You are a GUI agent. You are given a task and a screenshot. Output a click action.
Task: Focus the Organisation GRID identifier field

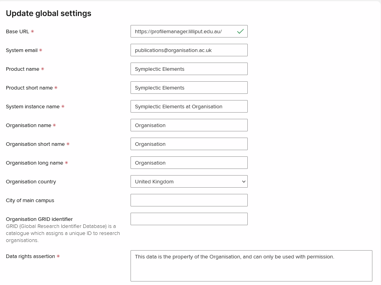[x=189, y=219]
